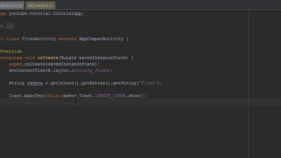Click the activity_first layout reference
Screen dimensions: 281x158
[90, 70]
